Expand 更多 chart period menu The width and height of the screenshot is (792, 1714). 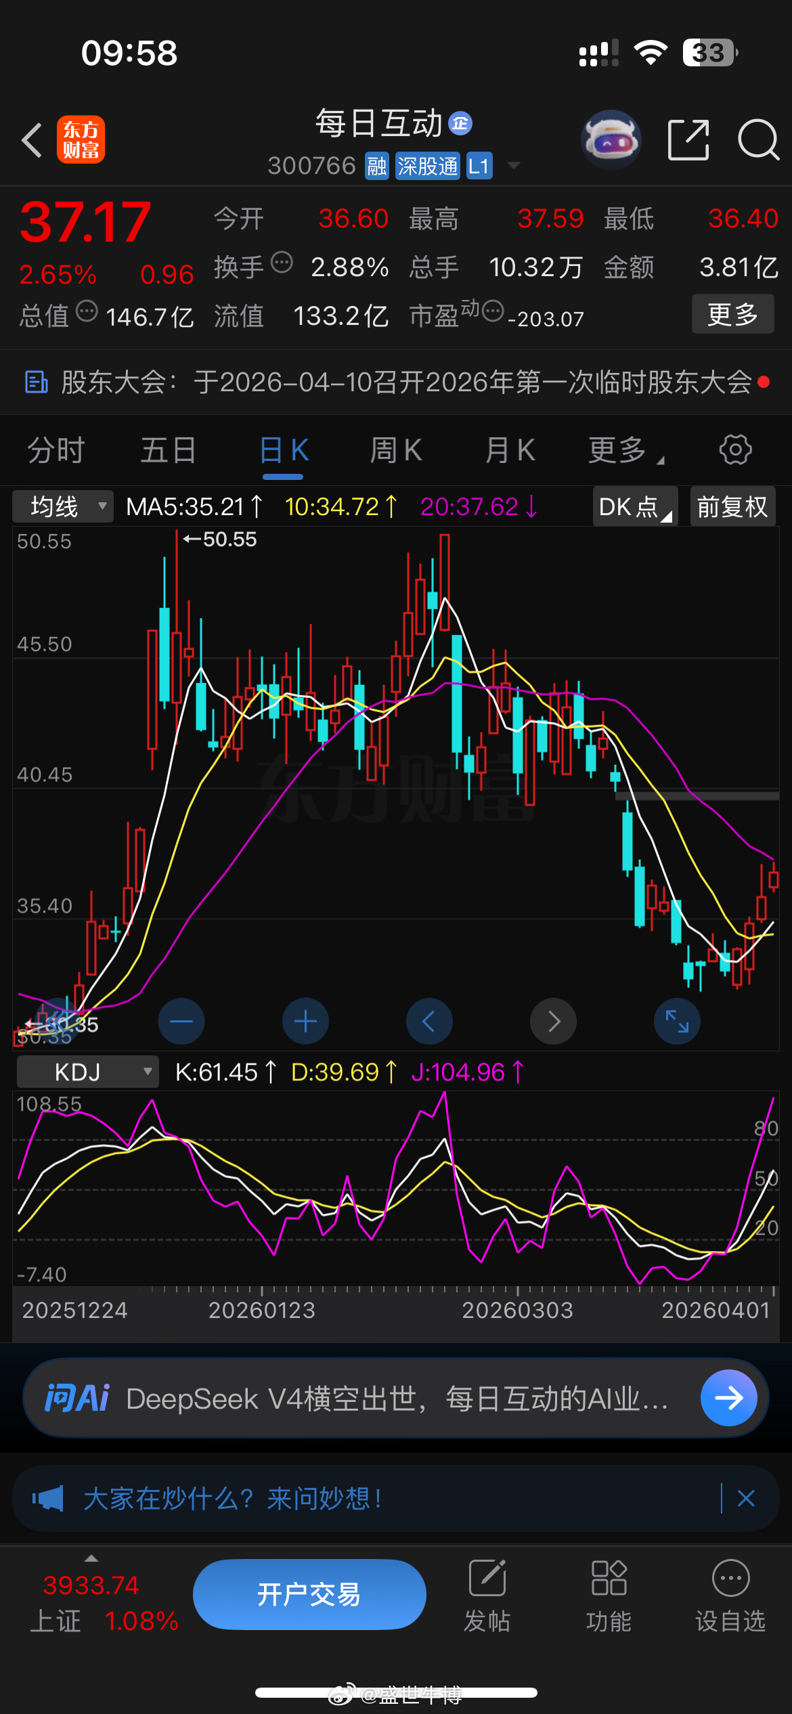tap(625, 450)
